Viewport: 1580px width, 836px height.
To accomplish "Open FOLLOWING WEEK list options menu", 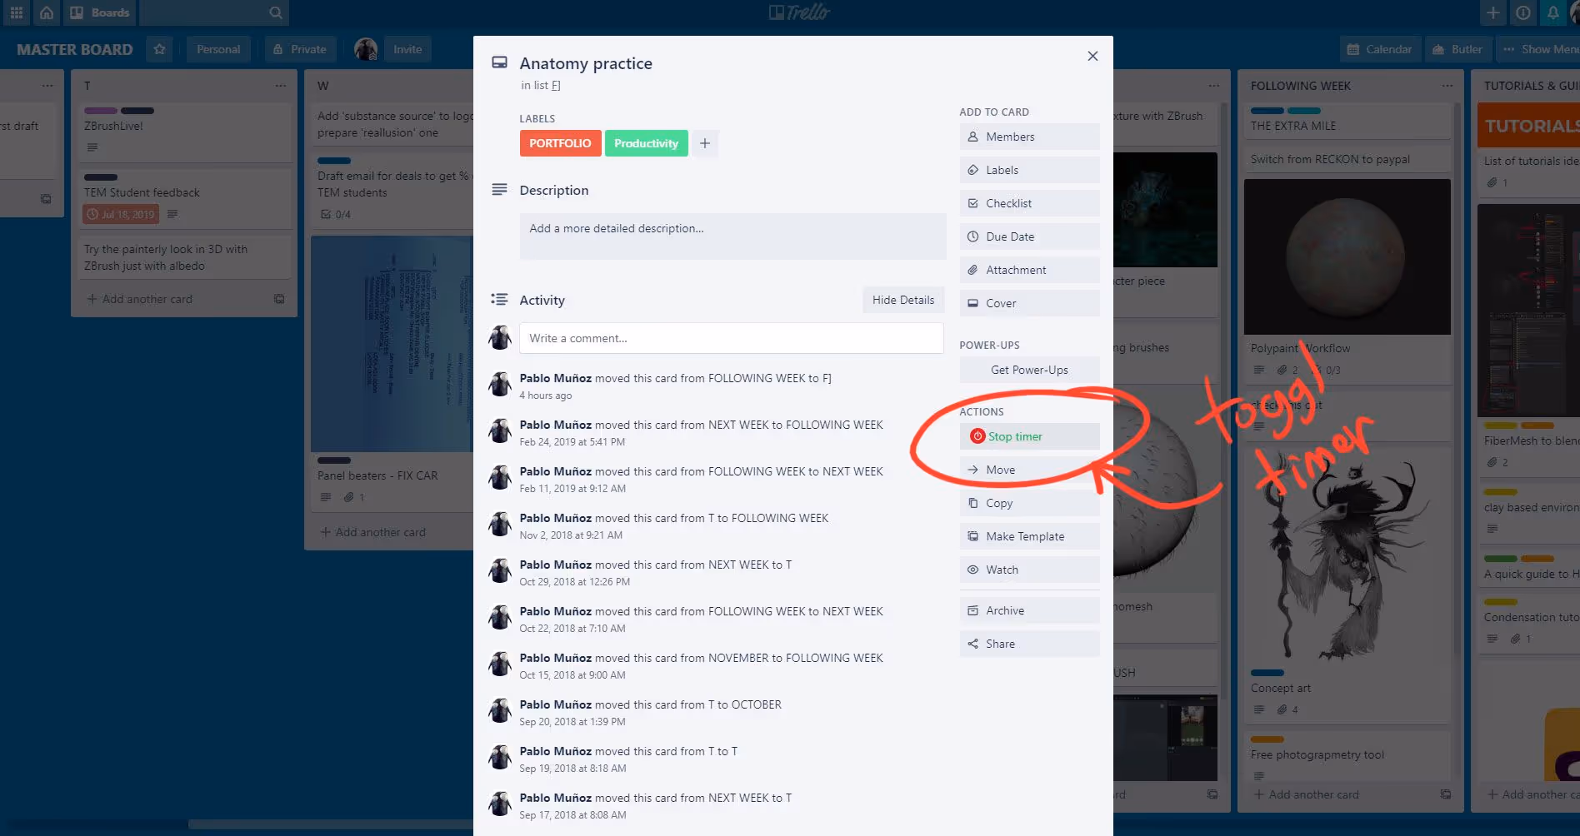I will [1447, 86].
